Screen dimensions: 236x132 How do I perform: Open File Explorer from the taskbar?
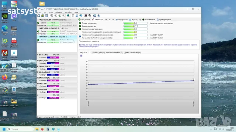[37, 129]
